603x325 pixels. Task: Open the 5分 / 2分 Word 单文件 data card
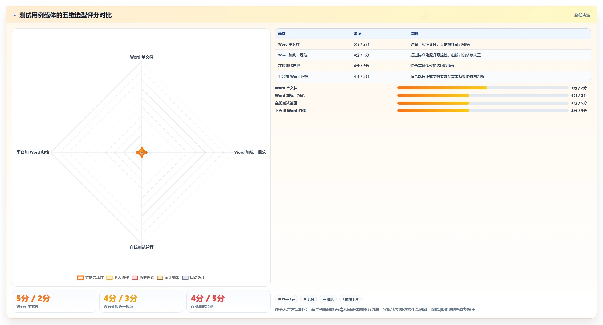point(54,301)
